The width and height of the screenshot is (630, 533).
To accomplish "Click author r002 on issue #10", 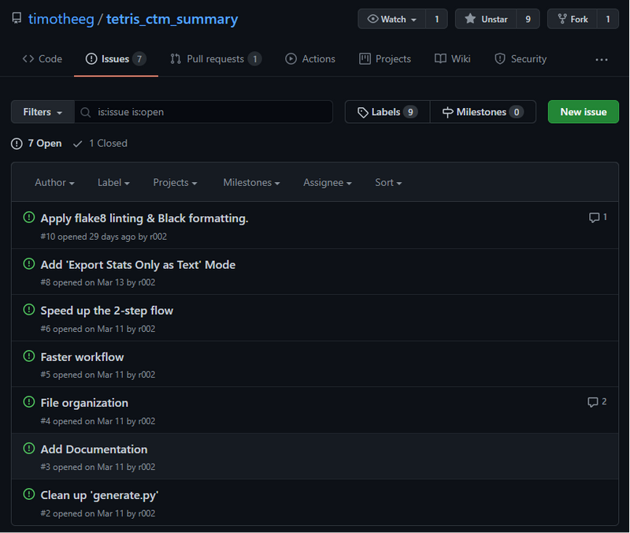I will click(158, 237).
